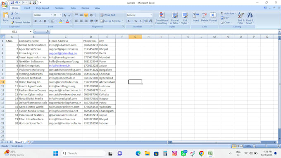Open Font dialog launcher
Image resolution: width=281 pixels, height=158 pixels.
coord(71,26)
